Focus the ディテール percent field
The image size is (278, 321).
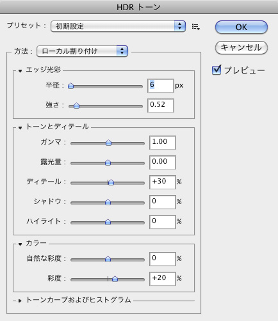(163, 182)
